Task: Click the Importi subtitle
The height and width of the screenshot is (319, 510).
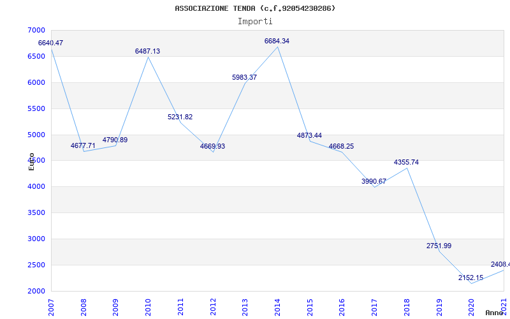Action: tap(255, 22)
